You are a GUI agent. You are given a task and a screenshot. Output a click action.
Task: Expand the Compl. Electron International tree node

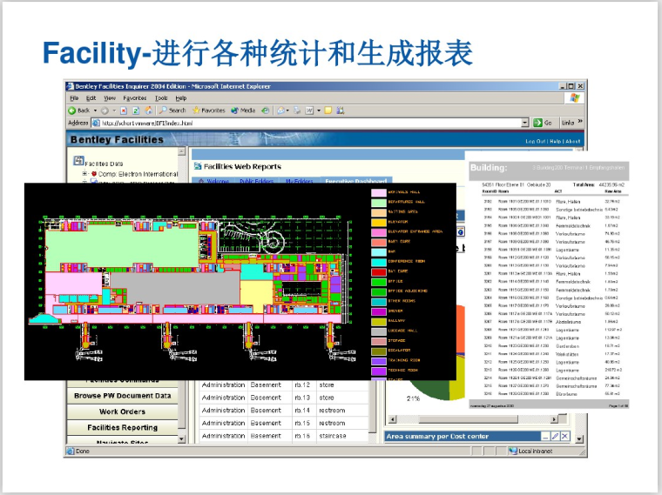tap(85, 174)
